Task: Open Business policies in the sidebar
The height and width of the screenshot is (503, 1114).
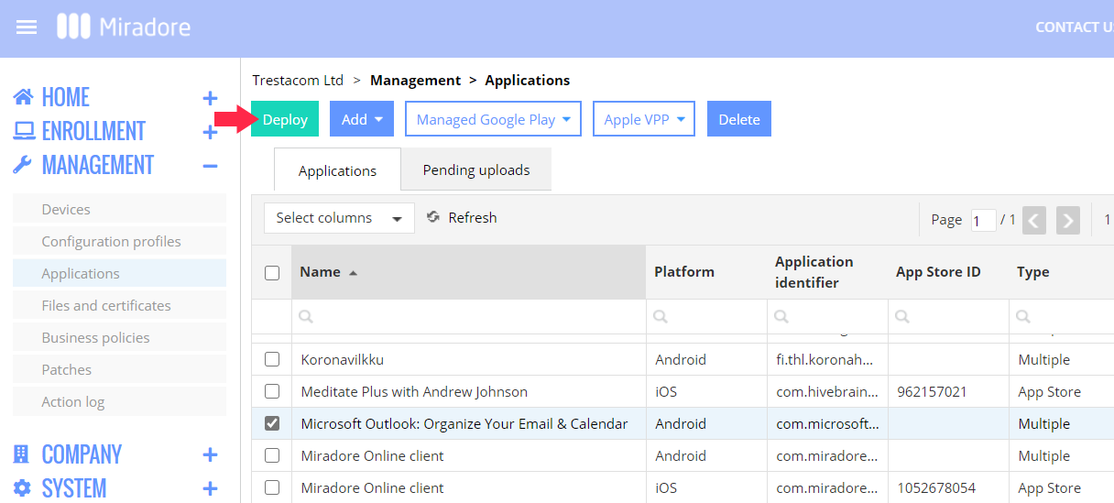Action: pyautogui.click(x=119, y=337)
